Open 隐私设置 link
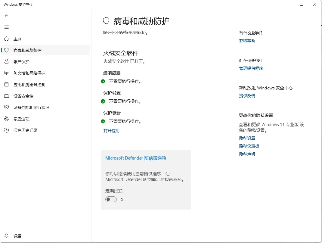 pos(247,138)
